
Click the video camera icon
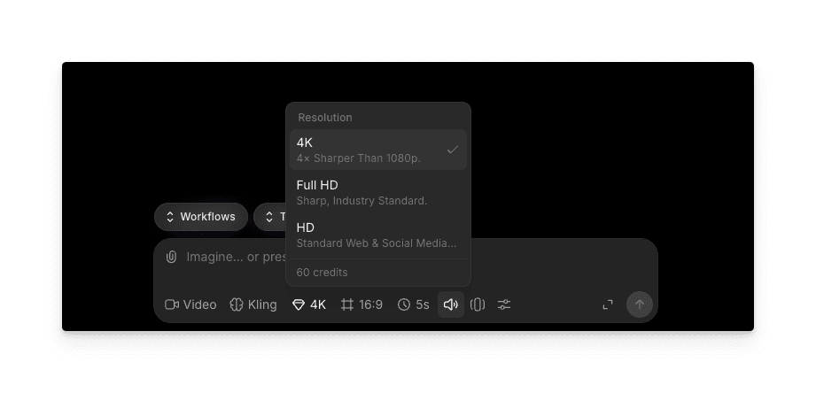click(x=172, y=304)
